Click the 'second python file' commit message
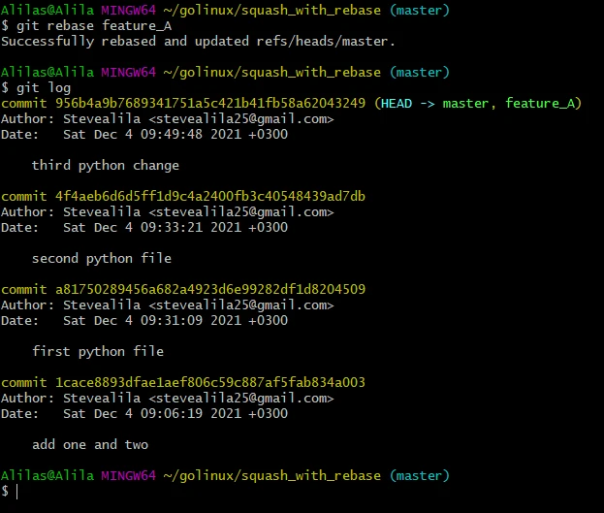The image size is (604, 513). [102, 259]
